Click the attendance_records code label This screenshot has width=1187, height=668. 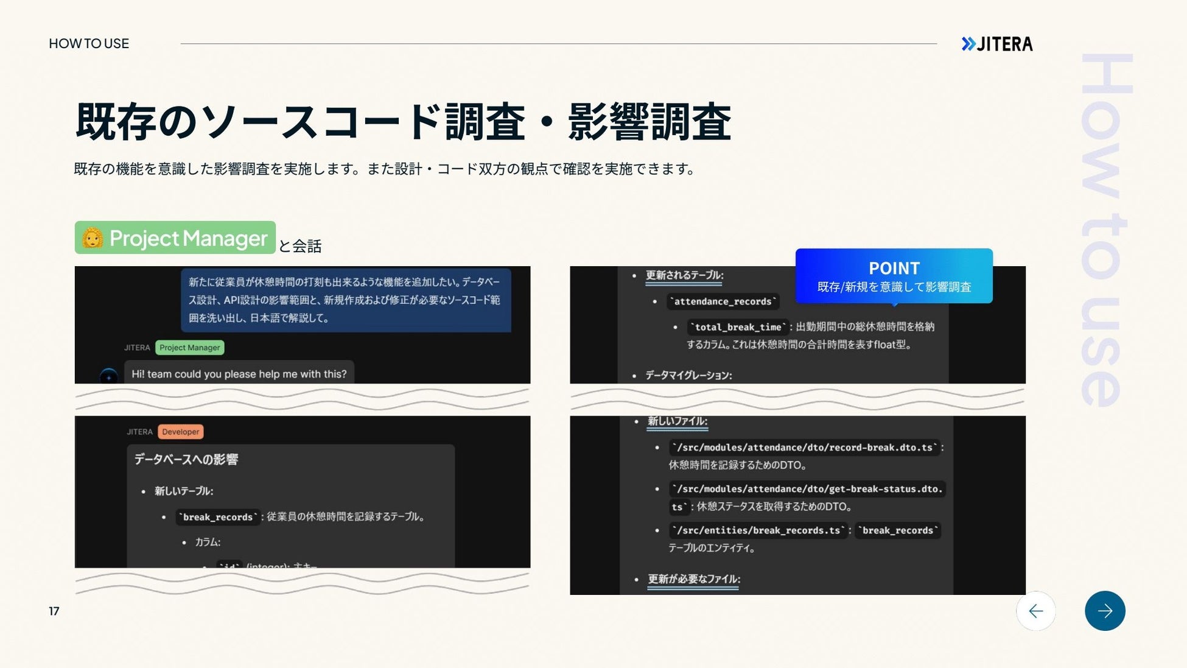coord(724,301)
